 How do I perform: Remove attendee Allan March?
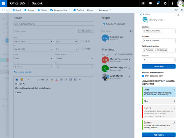tap(129, 77)
